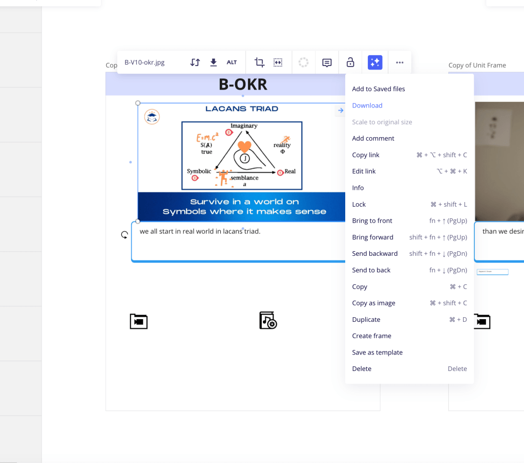524x463 pixels.
Task: Open the ALT text editor
Action: 232,62
